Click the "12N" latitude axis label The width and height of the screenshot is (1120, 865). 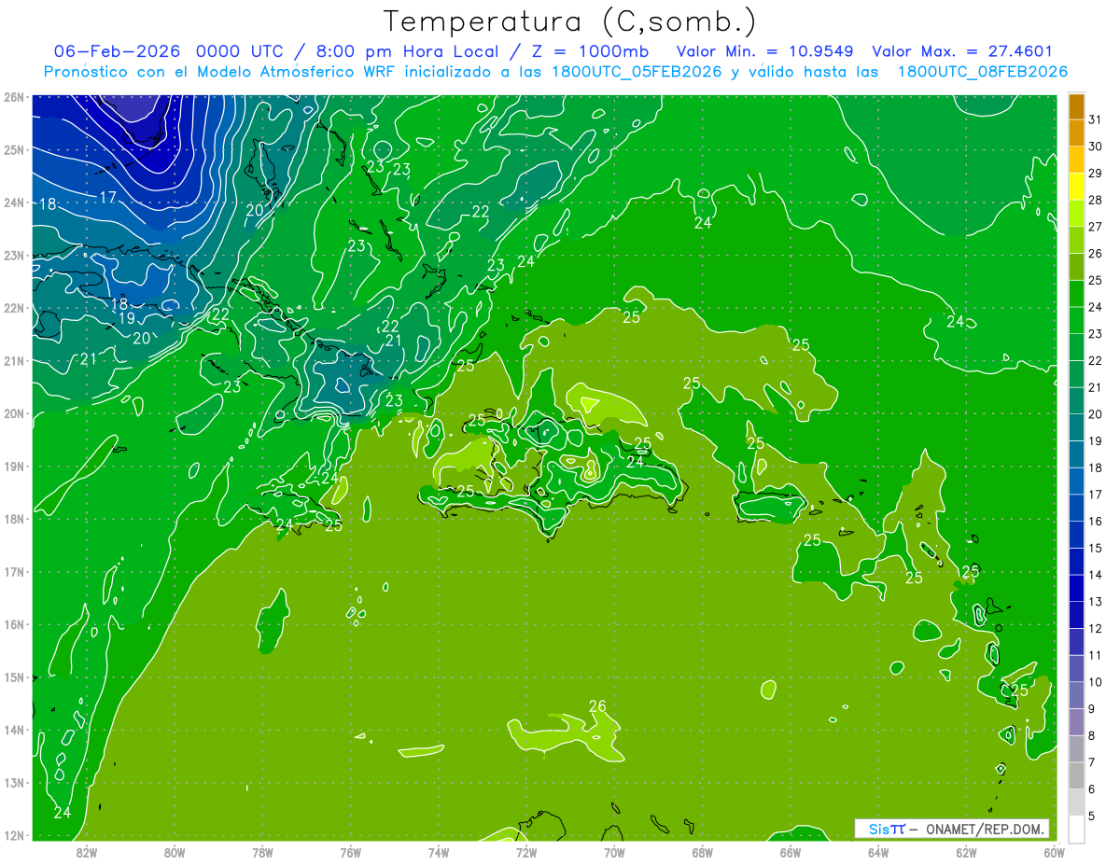(x=13, y=835)
